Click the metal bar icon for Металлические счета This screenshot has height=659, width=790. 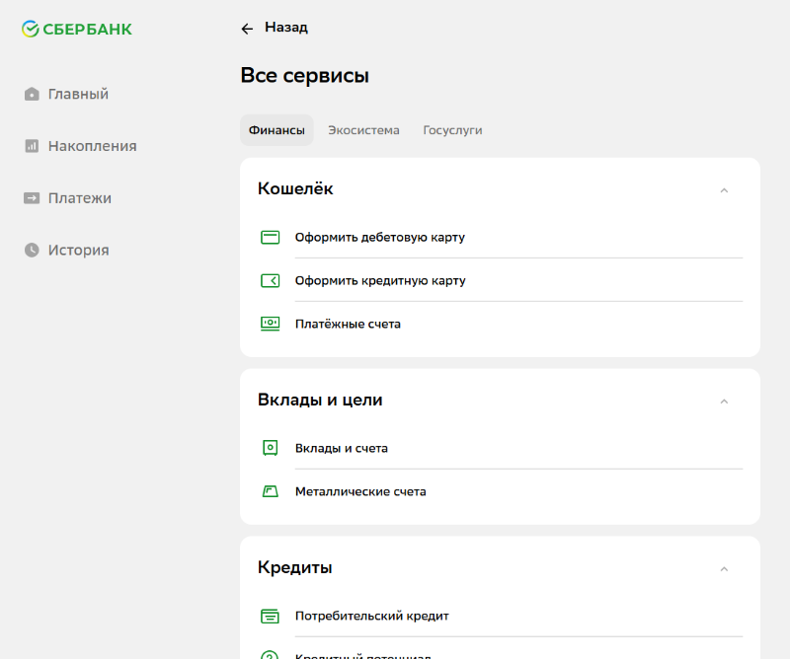point(270,491)
